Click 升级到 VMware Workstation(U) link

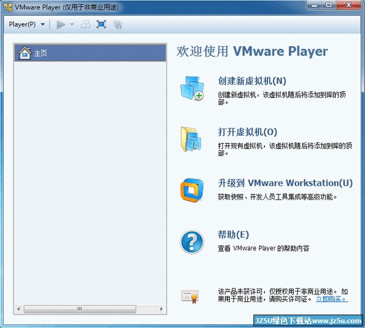(285, 183)
